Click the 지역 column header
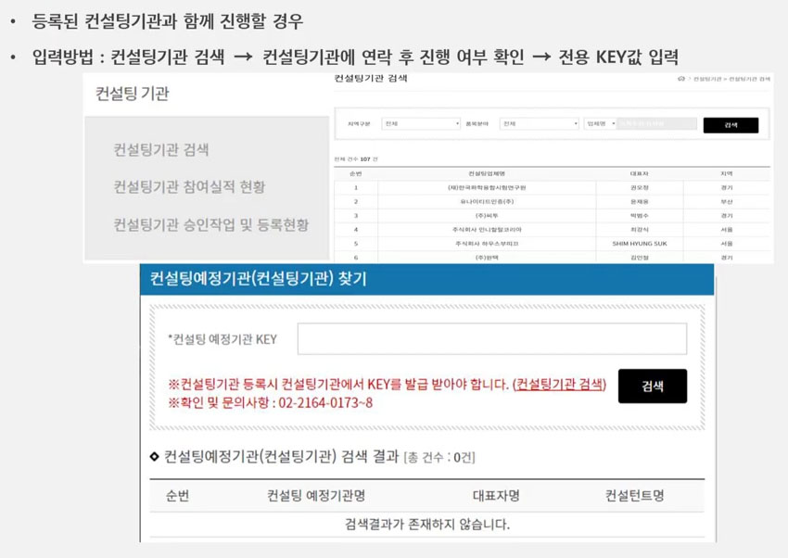Viewport: 788px width, 558px height. coord(726,173)
